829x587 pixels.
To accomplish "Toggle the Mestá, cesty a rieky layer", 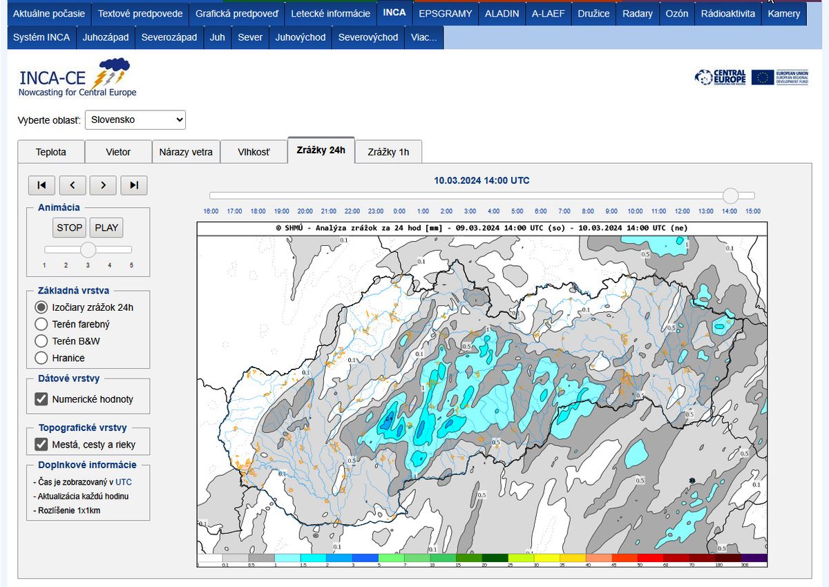I will (41, 445).
